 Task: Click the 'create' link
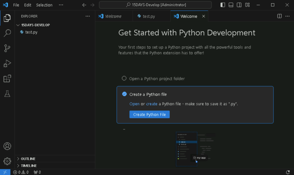point(152,104)
